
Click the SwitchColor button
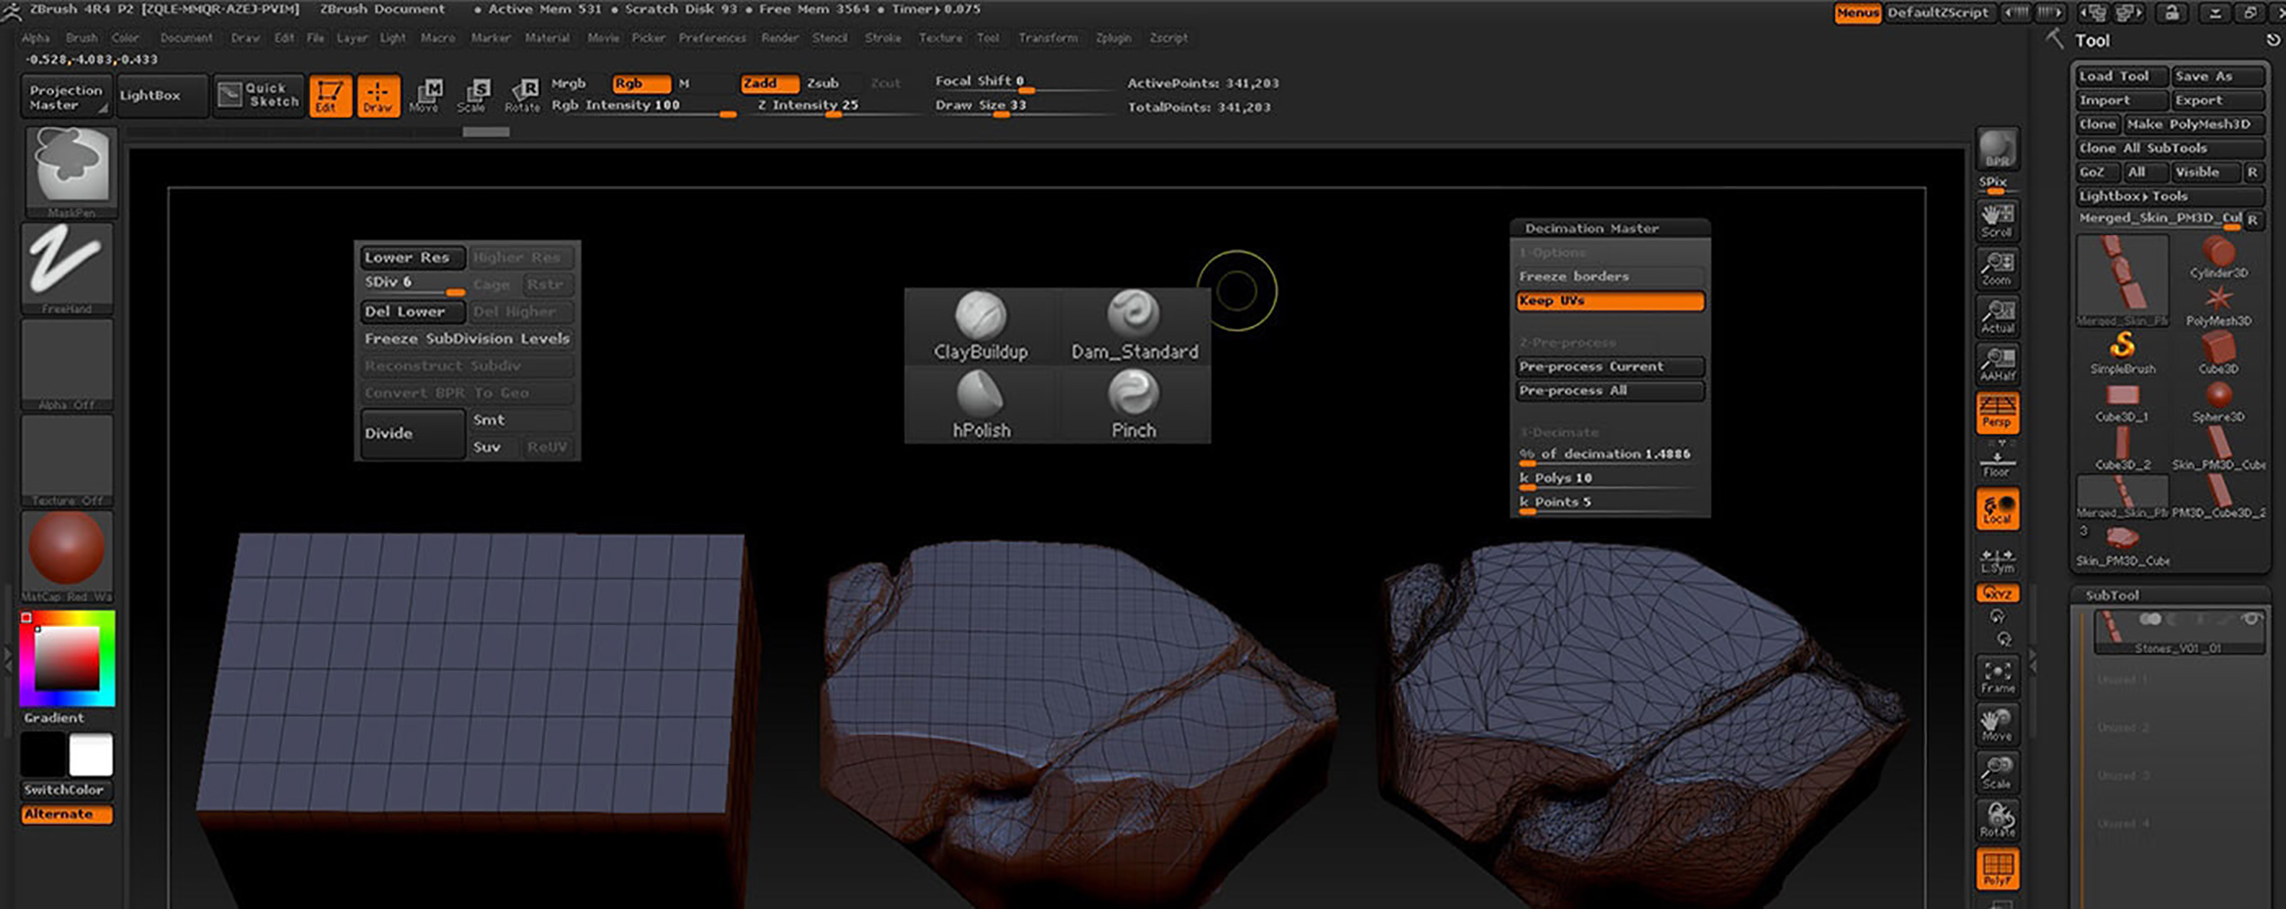[66, 789]
